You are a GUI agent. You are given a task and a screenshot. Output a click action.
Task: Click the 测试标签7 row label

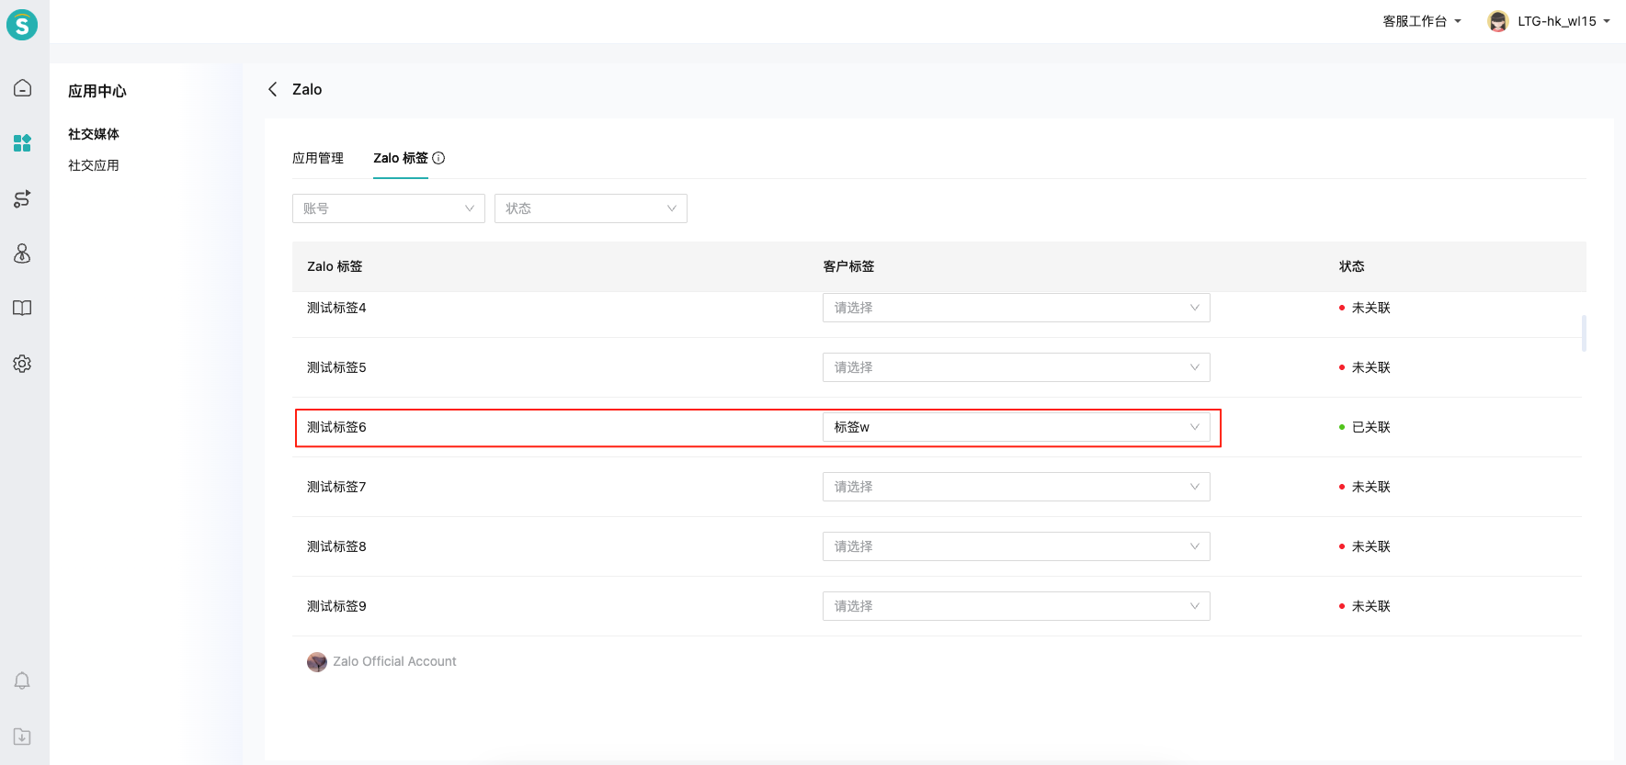coord(336,487)
